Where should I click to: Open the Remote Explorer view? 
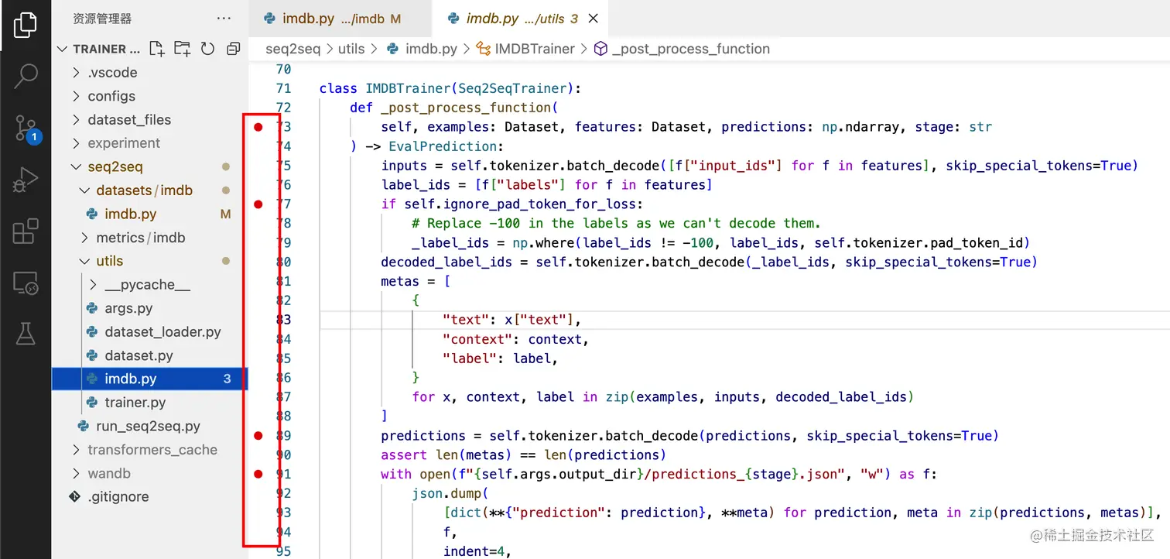(x=26, y=283)
